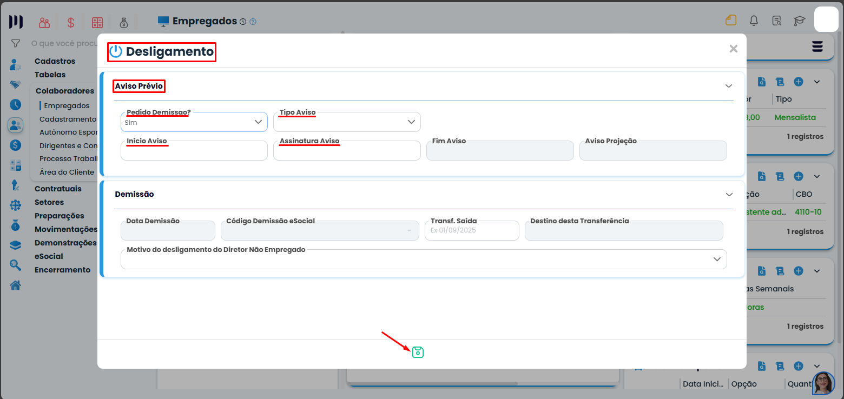This screenshot has width=844, height=399.
Task: Open the Tipo Aviso dropdown
Action: pos(347,122)
